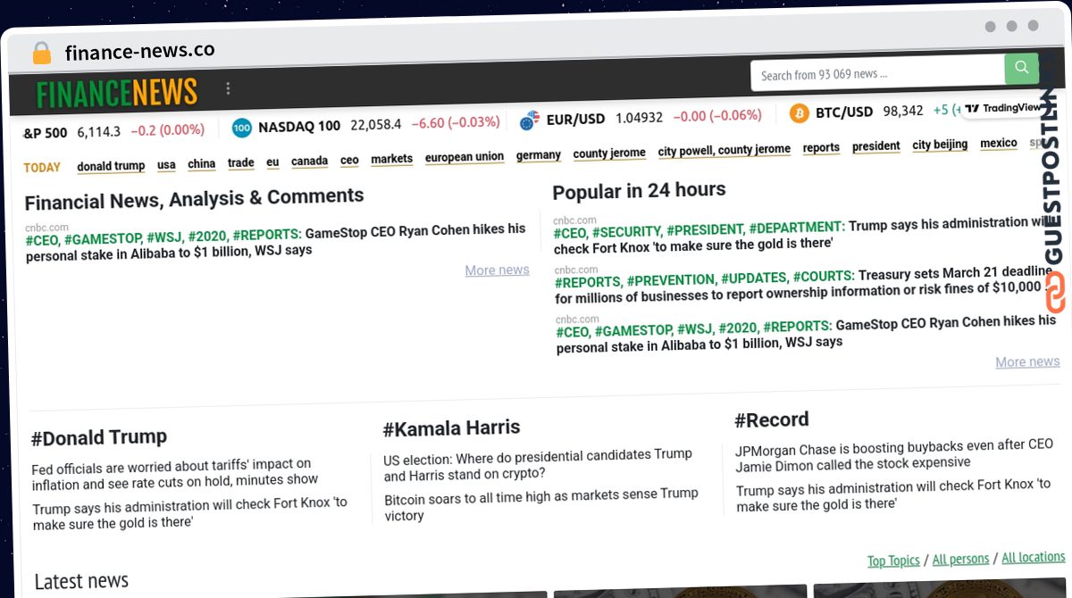1072x598 pixels.
Task: Open 'JPMorgan Chase is boosting buybacks' article
Action: coord(894,454)
